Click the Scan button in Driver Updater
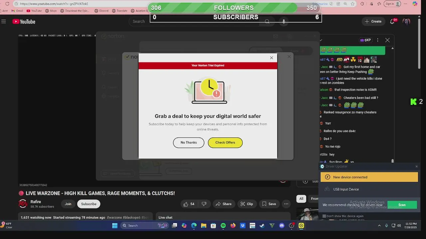The height and width of the screenshot is (239, 426). pos(402,205)
